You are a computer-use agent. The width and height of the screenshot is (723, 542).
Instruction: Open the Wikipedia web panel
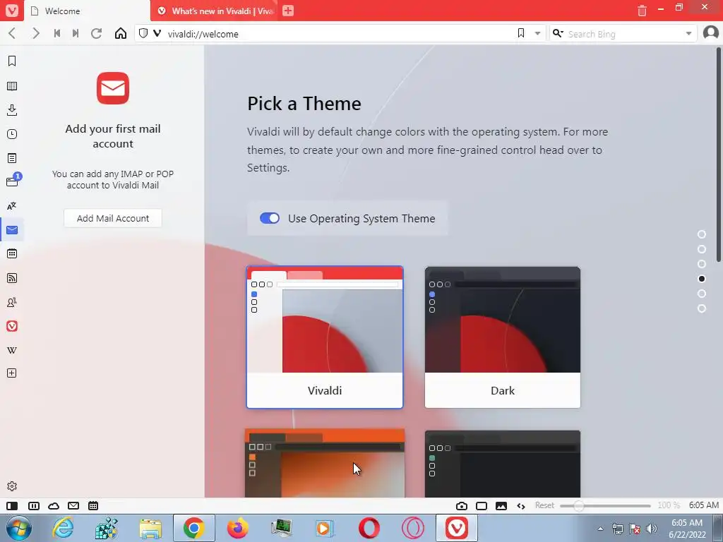tap(12, 350)
